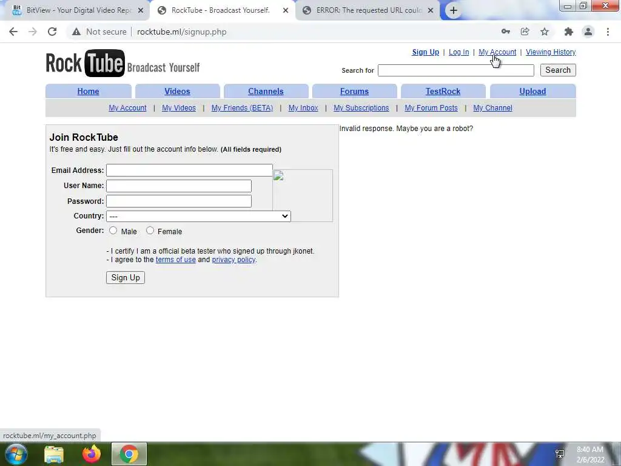Open My Channel

click(492, 108)
